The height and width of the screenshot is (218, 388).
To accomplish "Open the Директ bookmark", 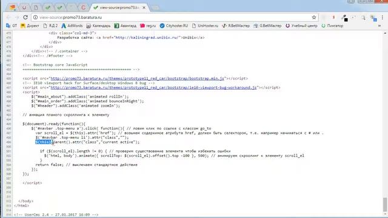I will (30, 25).
